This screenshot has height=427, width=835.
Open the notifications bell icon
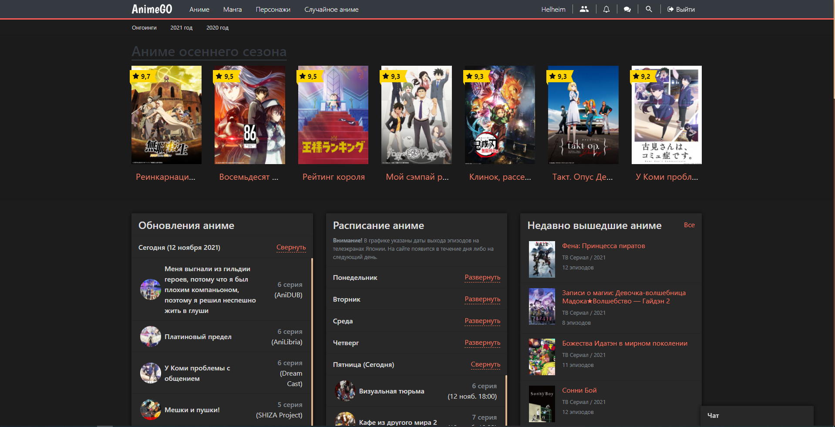click(x=606, y=9)
